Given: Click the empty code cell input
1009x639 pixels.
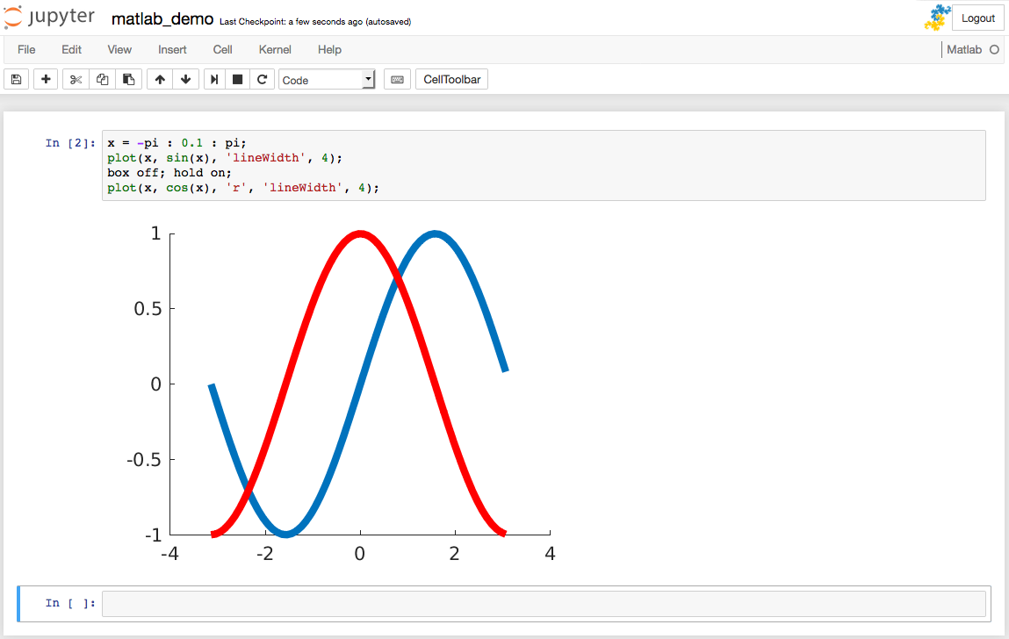Looking at the screenshot, I should [544, 604].
